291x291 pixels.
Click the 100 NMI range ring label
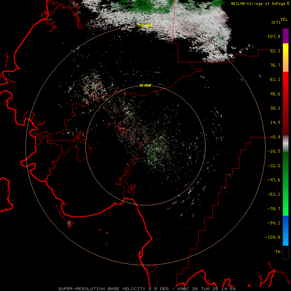point(145,26)
